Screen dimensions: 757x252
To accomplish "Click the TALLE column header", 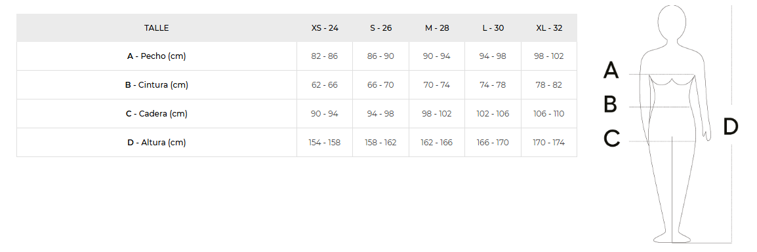I will click(x=156, y=28).
